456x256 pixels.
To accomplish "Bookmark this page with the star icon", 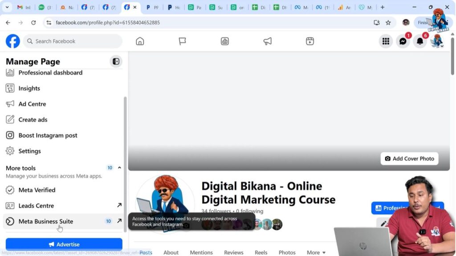I will point(388,22).
